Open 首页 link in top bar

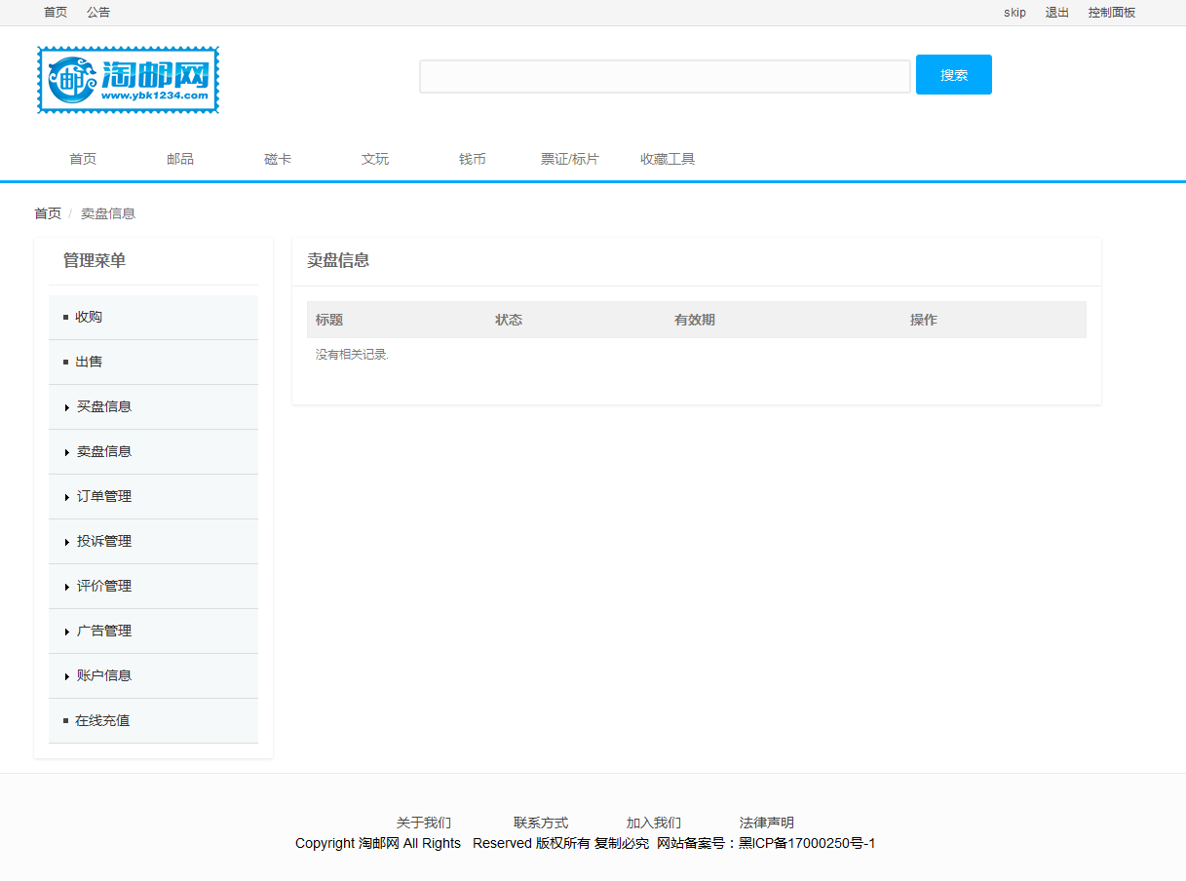pos(56,13)
